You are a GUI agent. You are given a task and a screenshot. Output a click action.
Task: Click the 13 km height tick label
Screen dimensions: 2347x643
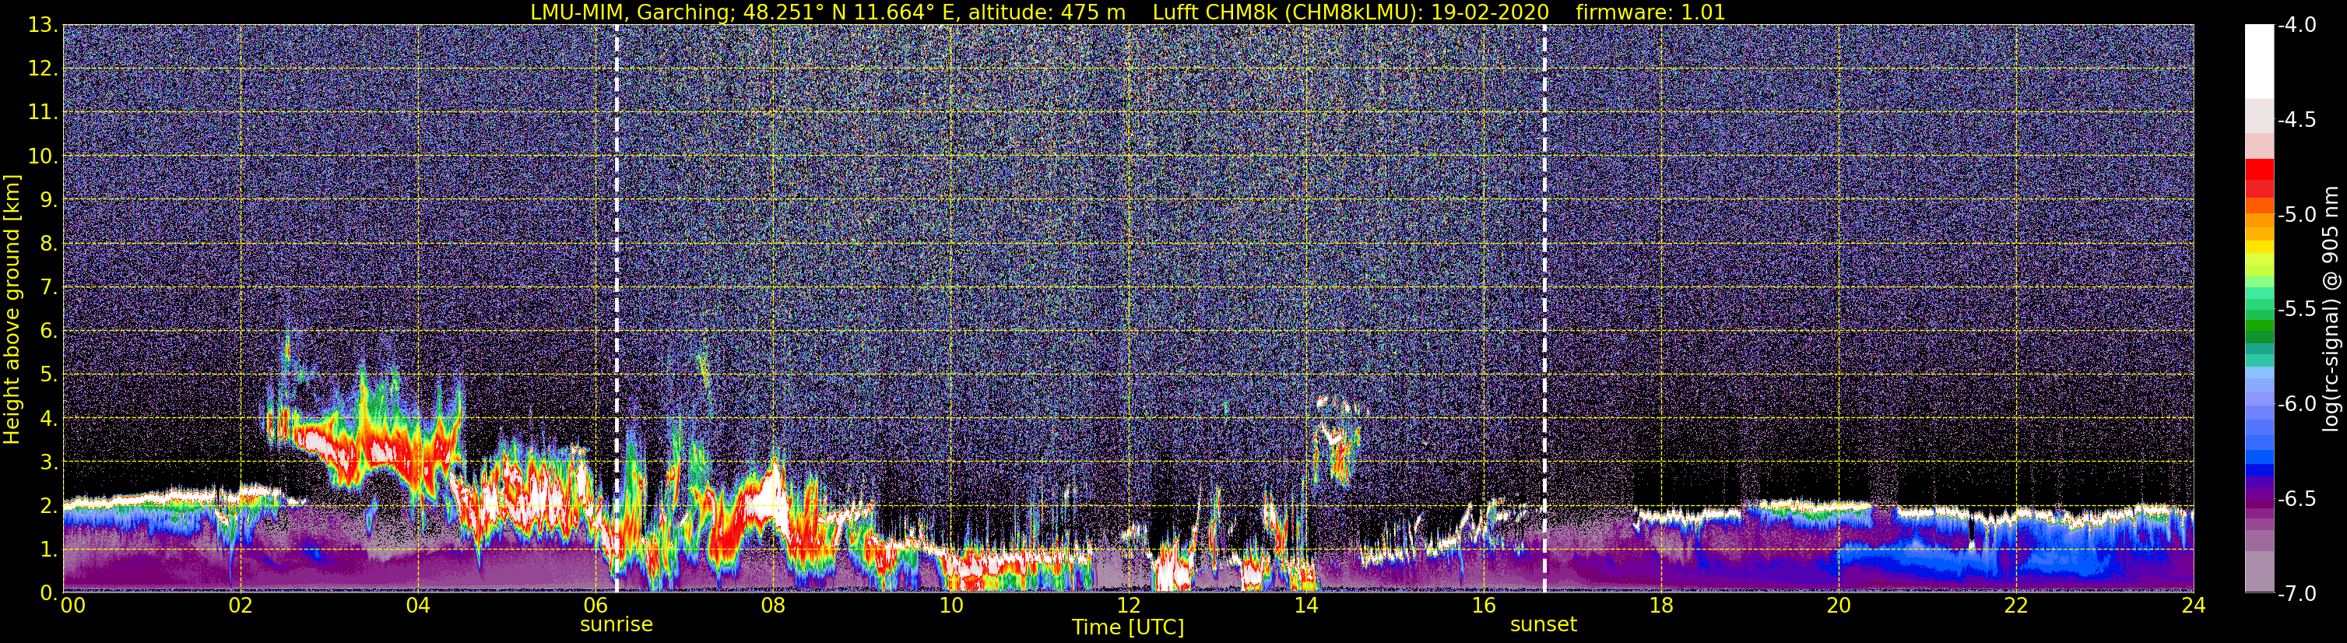click(x=43, y=26)
